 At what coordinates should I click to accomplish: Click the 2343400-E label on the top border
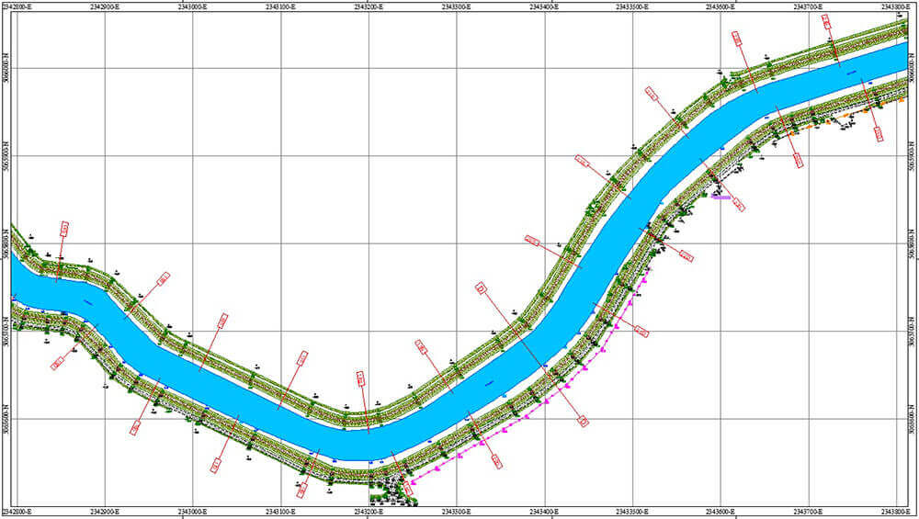point(545,6)
